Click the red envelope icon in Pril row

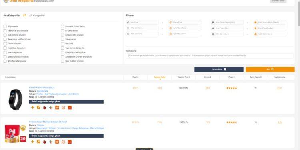[70, 142]
